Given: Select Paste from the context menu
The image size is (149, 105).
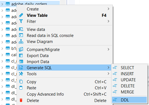Looking at the screenshot, I should point(64,88).
